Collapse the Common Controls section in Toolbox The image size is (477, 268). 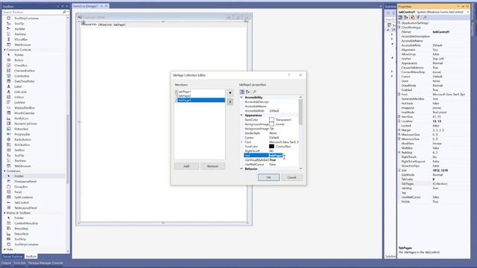4,50
